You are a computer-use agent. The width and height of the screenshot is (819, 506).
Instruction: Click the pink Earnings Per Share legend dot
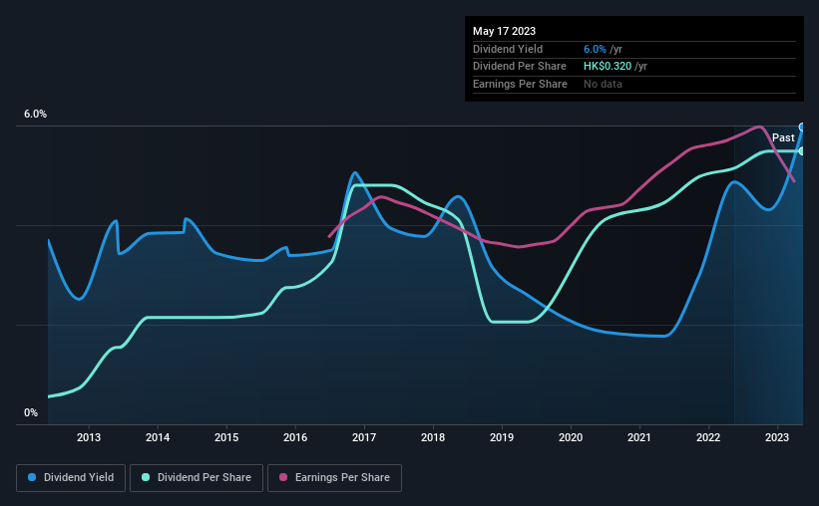(x=283, y=477)
